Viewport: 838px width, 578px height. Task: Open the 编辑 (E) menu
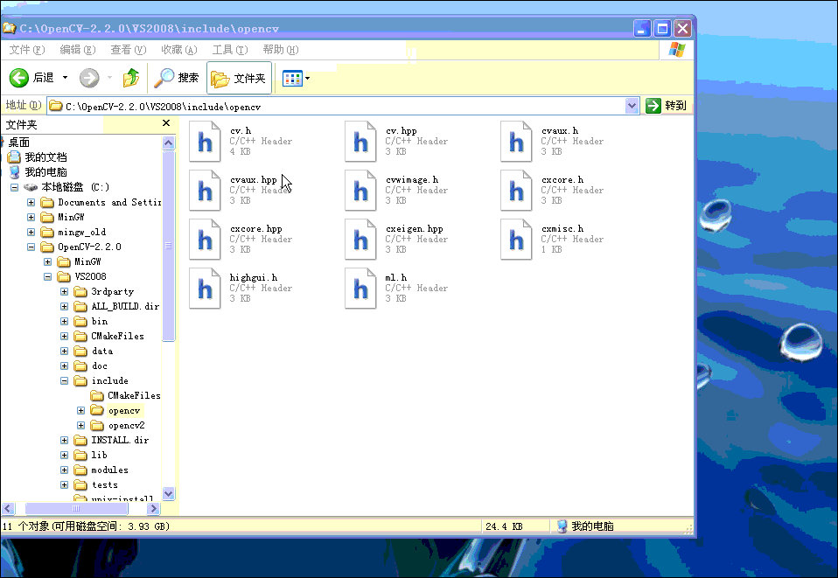click(78, 50)
